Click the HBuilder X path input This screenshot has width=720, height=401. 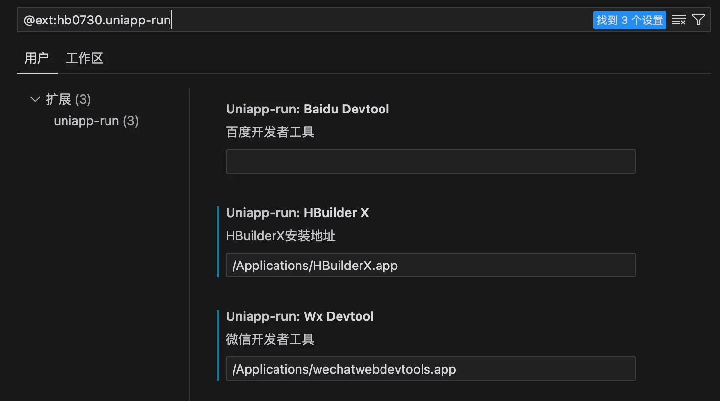[x=430, y=265]
